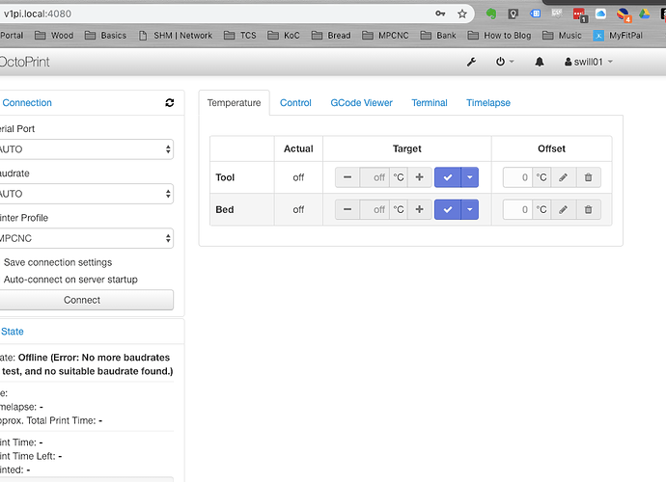Open the MyFitPal bookmark

pyautogui.click(x=618, y=36)
